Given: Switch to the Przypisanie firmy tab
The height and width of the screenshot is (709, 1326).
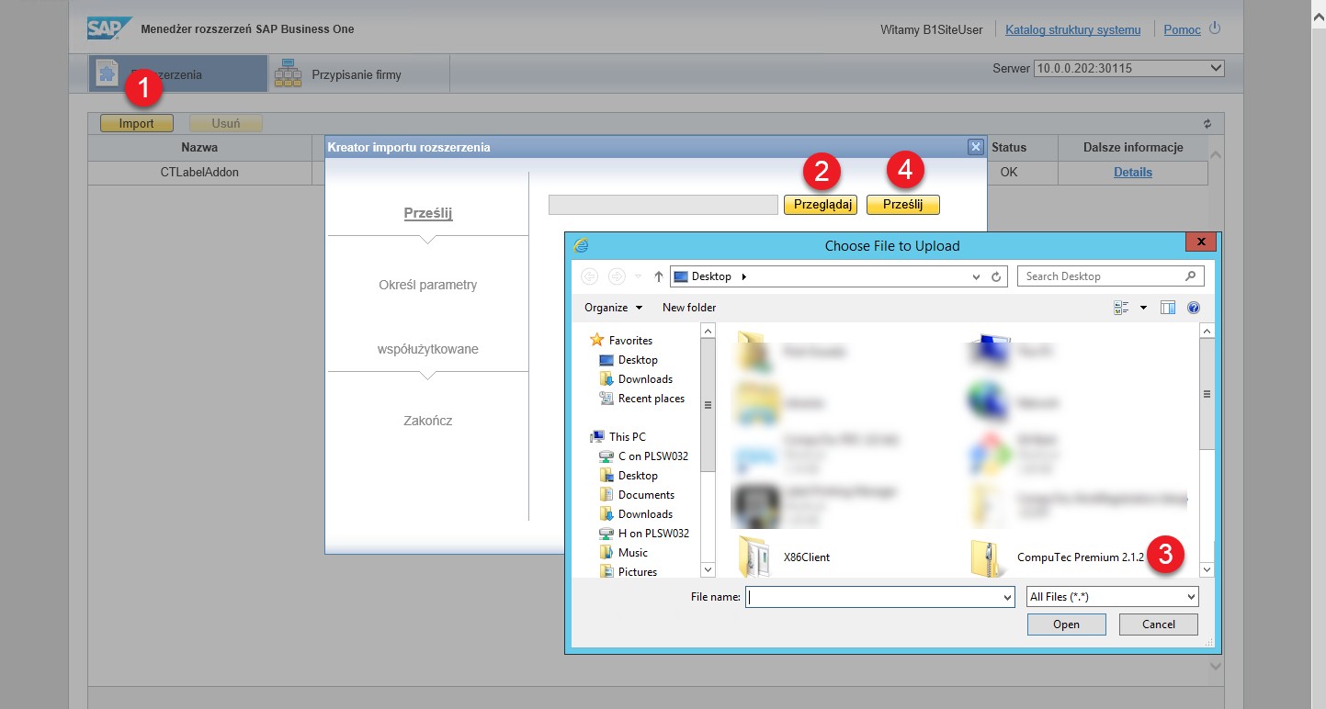Looking at the screenshot, I should (x=358, y=73).
